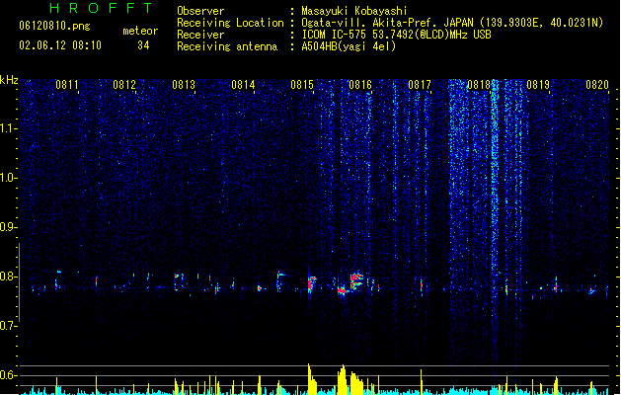This screenshot has width=621, height=395.
Task: Click the 0.9 kHz axis label
Action: (x=8, y=227)
